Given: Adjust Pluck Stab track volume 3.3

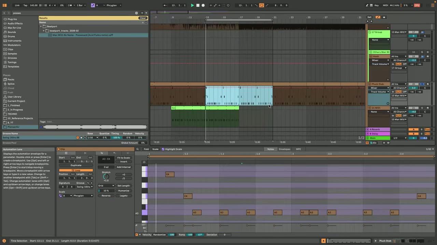Looking at the screenshot, I should pyautogui.click(x=413, y=88).
